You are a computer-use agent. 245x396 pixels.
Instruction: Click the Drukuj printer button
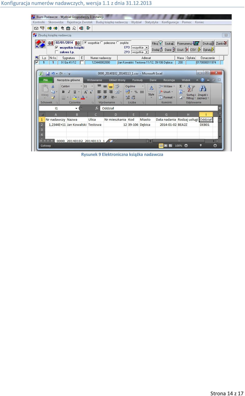[208, 43]
